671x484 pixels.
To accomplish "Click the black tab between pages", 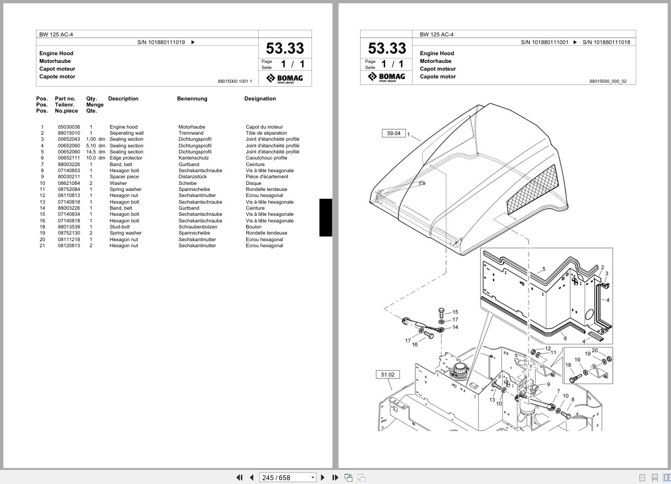I will [326, 217].
